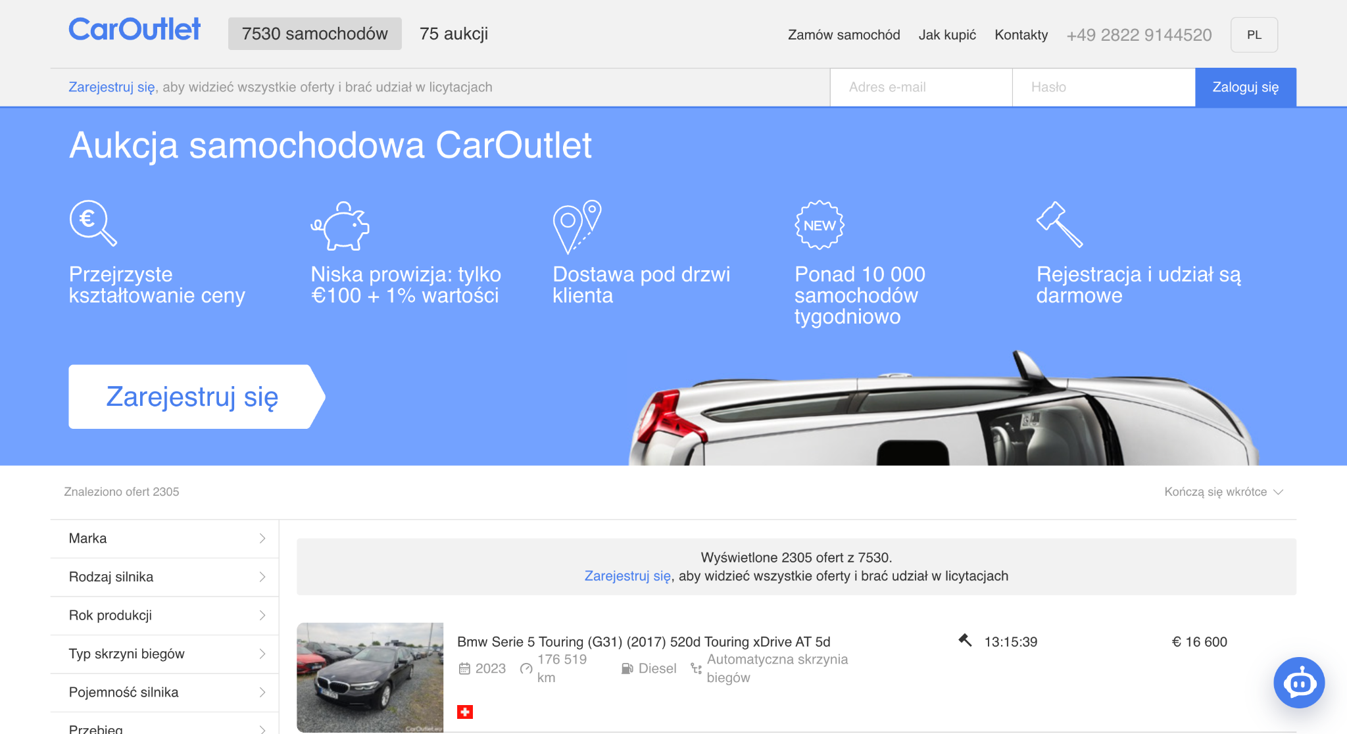Click the gavel icon beside the 13:15:39 timer
This screenshot has width=1347, height=734.
(965, 639)
